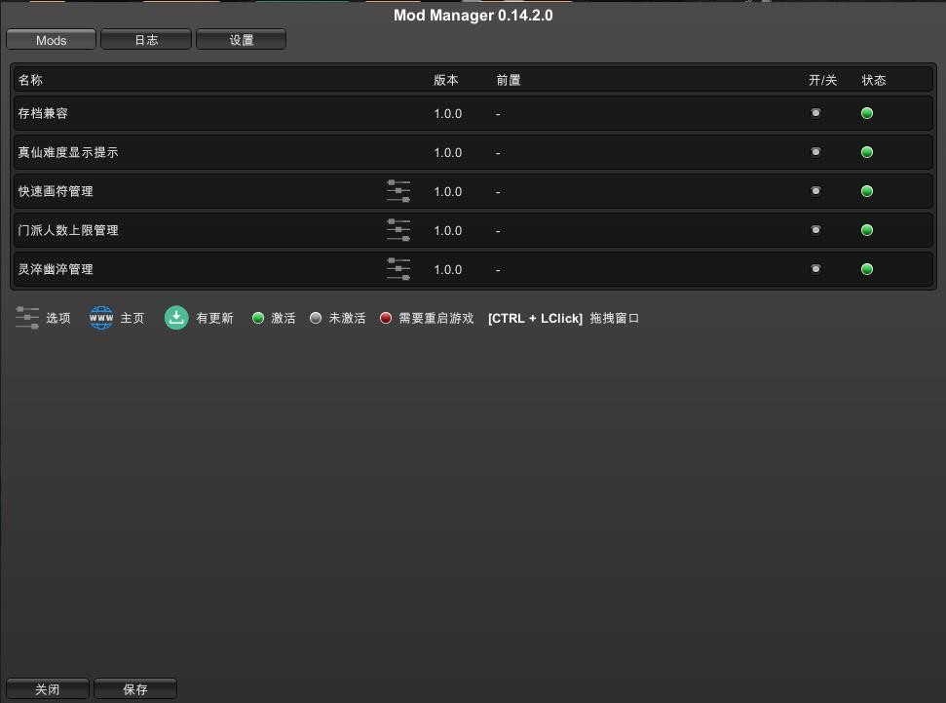Disable the 快速画符管理 mod toggle

815,191
